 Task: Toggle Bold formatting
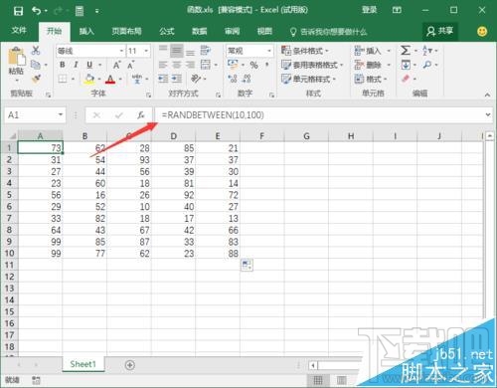(63, 65)
